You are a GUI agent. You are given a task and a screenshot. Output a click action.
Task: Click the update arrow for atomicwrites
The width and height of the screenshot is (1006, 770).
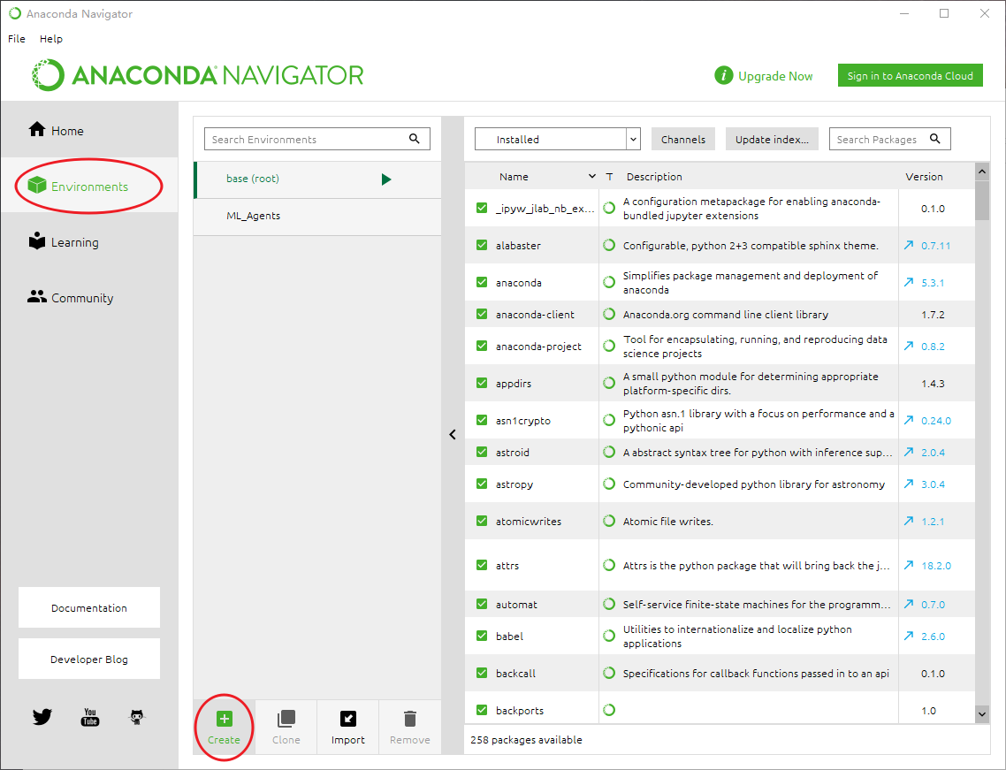pos(909,521)
